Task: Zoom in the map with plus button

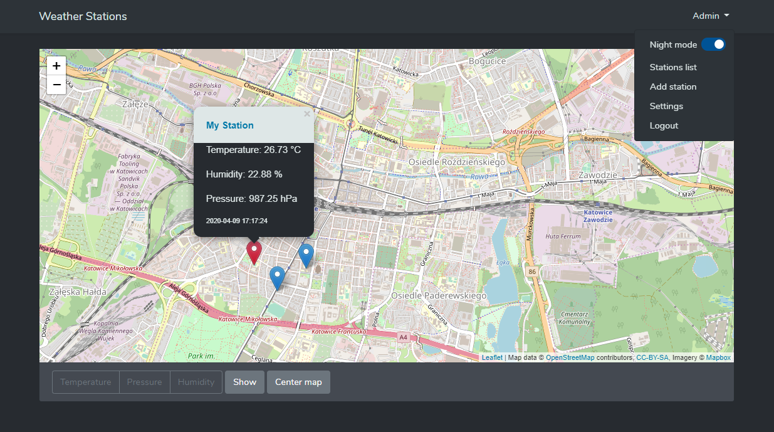Action: tap(56, 65)
